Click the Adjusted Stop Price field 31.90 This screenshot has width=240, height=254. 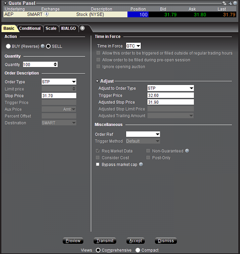(170, 102)
